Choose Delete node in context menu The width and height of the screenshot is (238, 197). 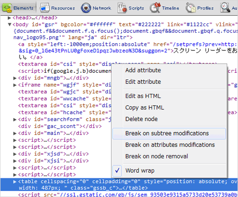(x=142, y=119)
